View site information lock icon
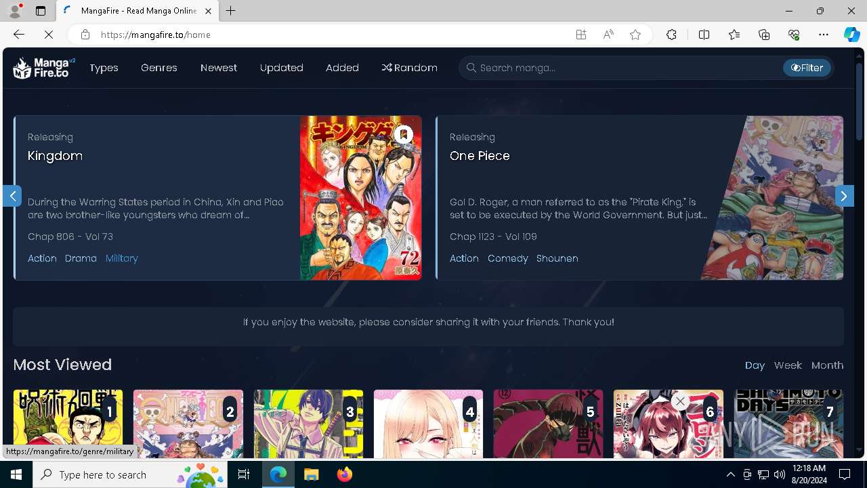The height and width of the screenshot is (488, 867). [85, 35]
